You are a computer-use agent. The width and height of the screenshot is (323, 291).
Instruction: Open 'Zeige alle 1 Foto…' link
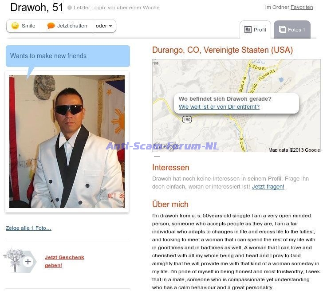(x=29, y=228)
